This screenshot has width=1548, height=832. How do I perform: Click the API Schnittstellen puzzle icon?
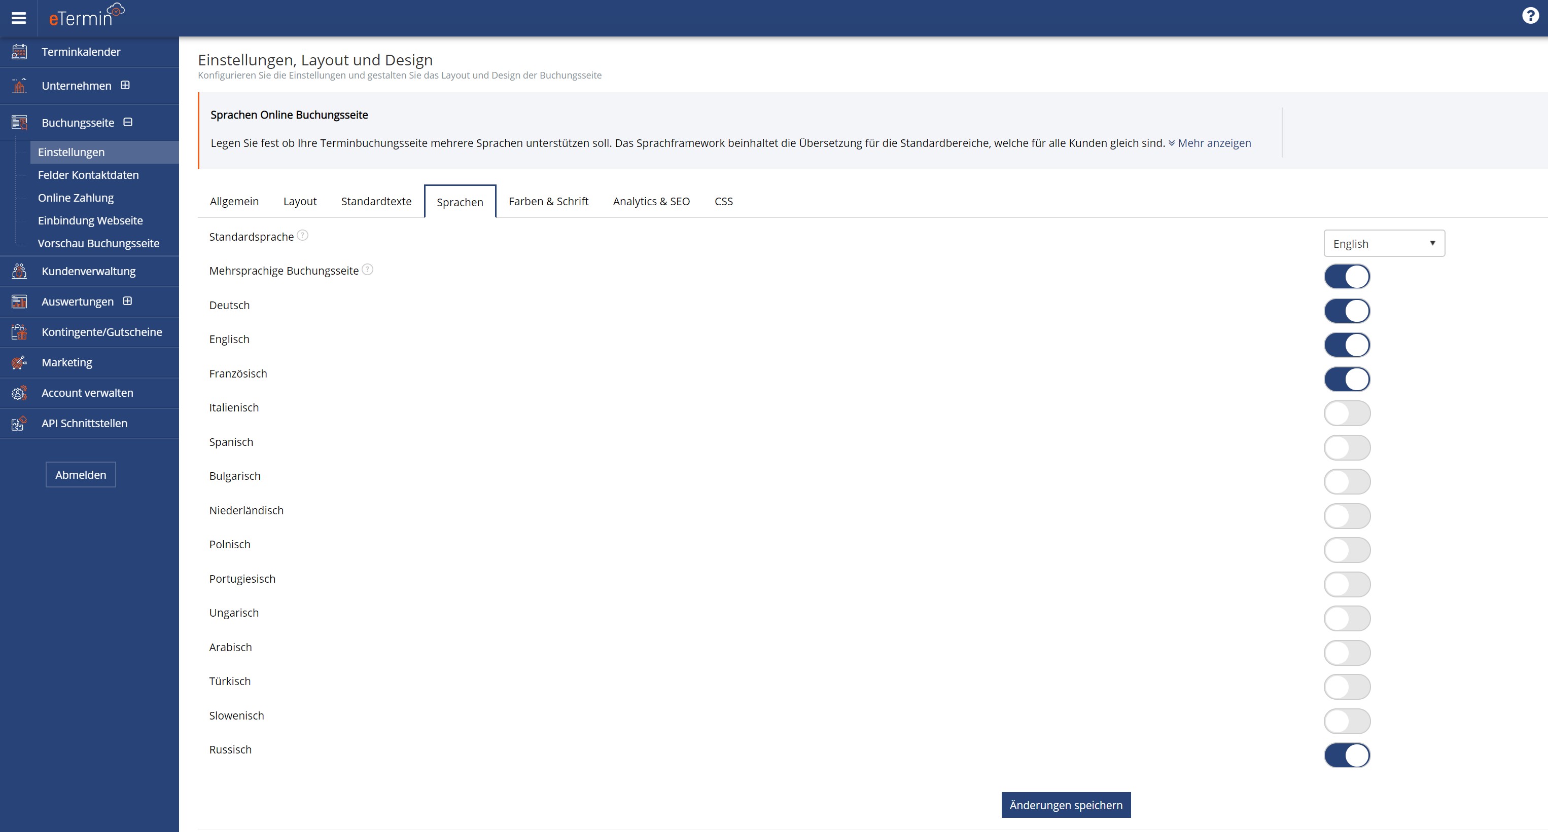pyautogui.click(x=19, y=423)
